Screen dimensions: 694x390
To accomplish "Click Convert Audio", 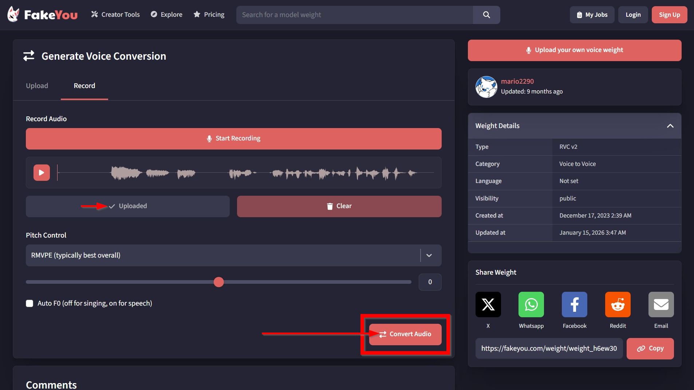I will 405,334.
